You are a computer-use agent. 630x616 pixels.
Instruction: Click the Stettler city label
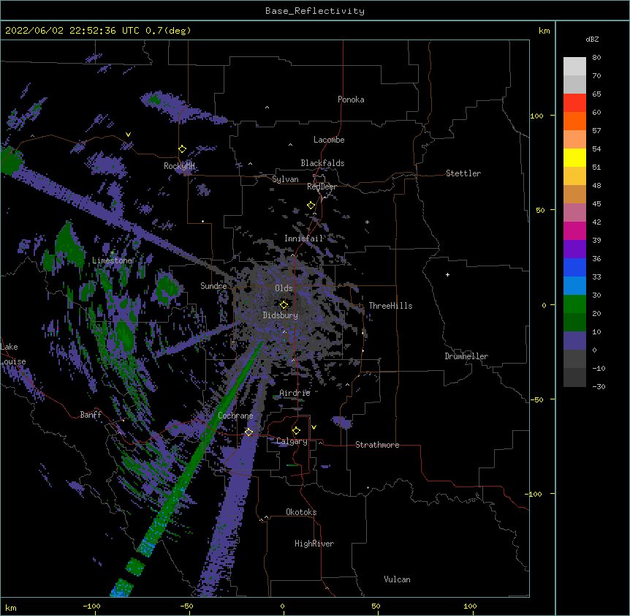tap(463, 173)
